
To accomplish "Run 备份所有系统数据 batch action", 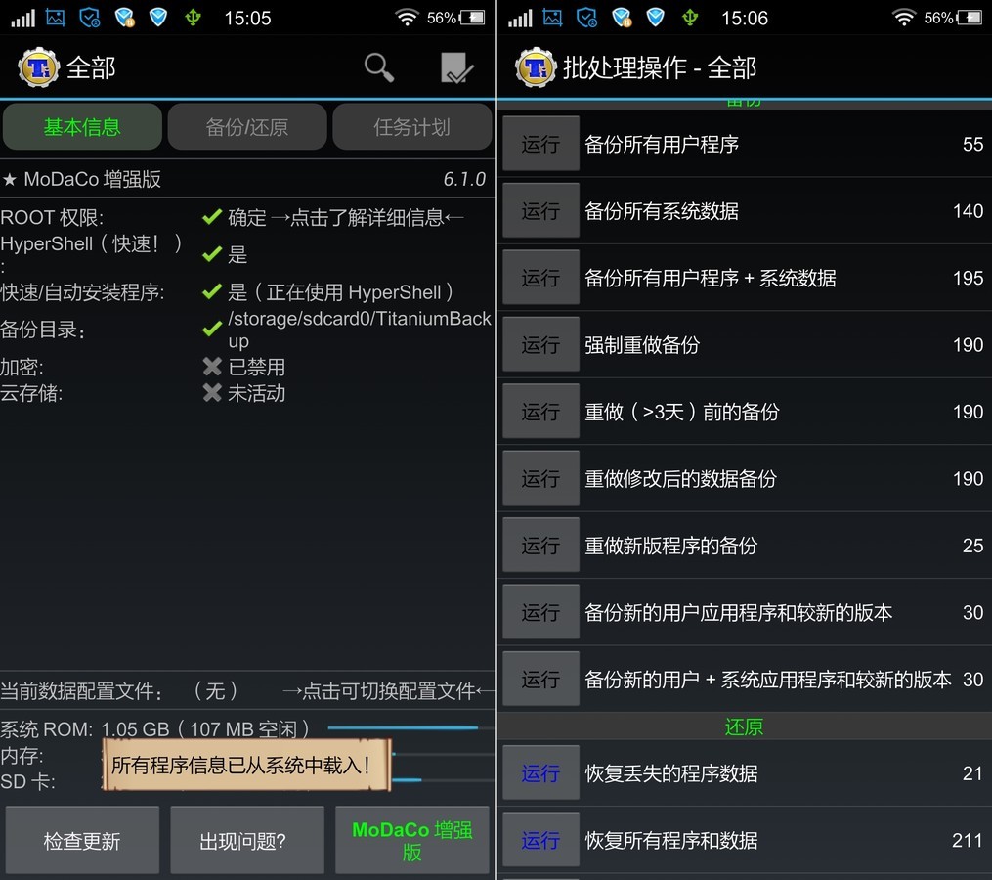I will 540,211.
